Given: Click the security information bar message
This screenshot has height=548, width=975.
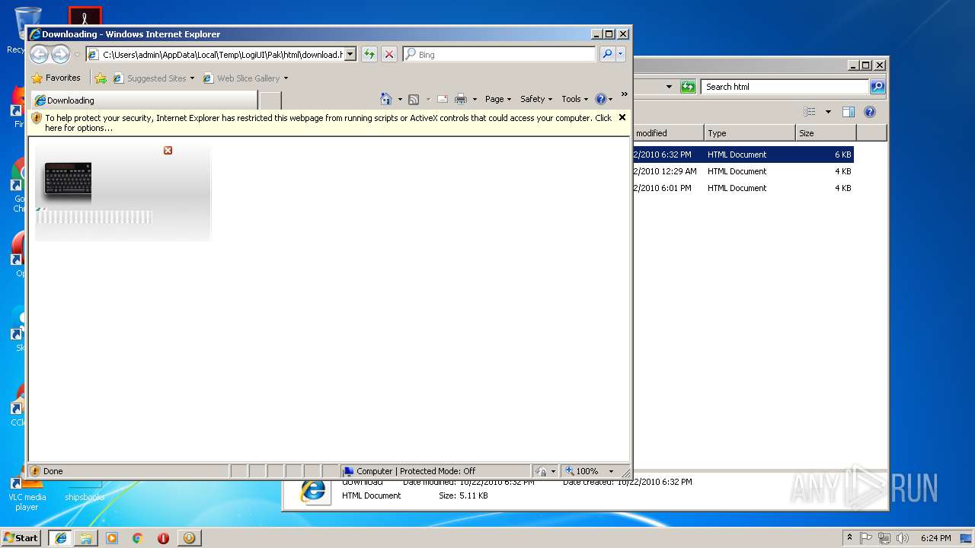Looking at the screenshot, I should pyautogui.click(x=328, y=123).
